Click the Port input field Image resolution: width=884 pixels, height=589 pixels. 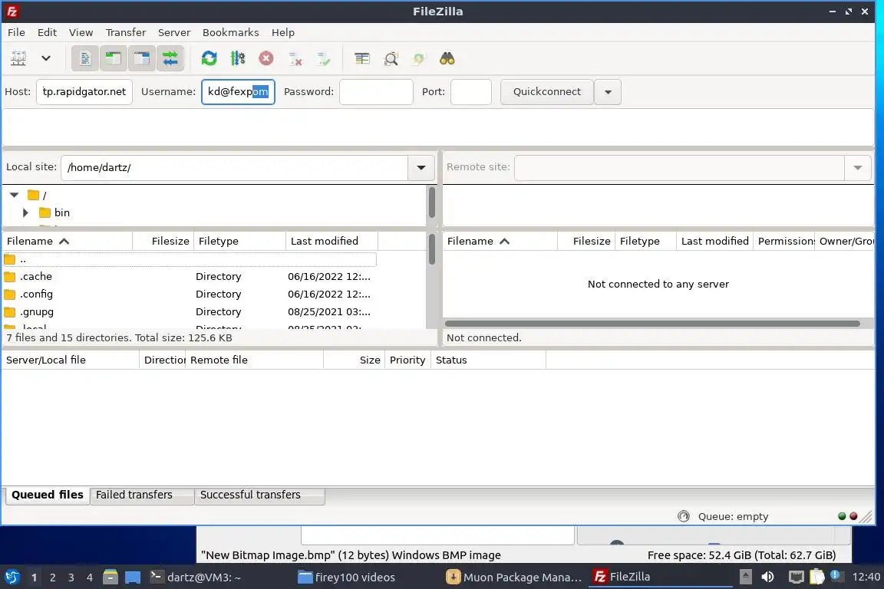click(471, 92)
